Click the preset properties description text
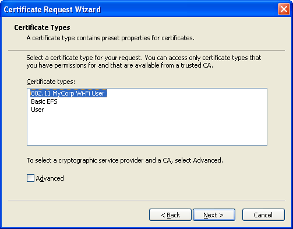Viewport: 293px width, 229px height. pos(110,38)
